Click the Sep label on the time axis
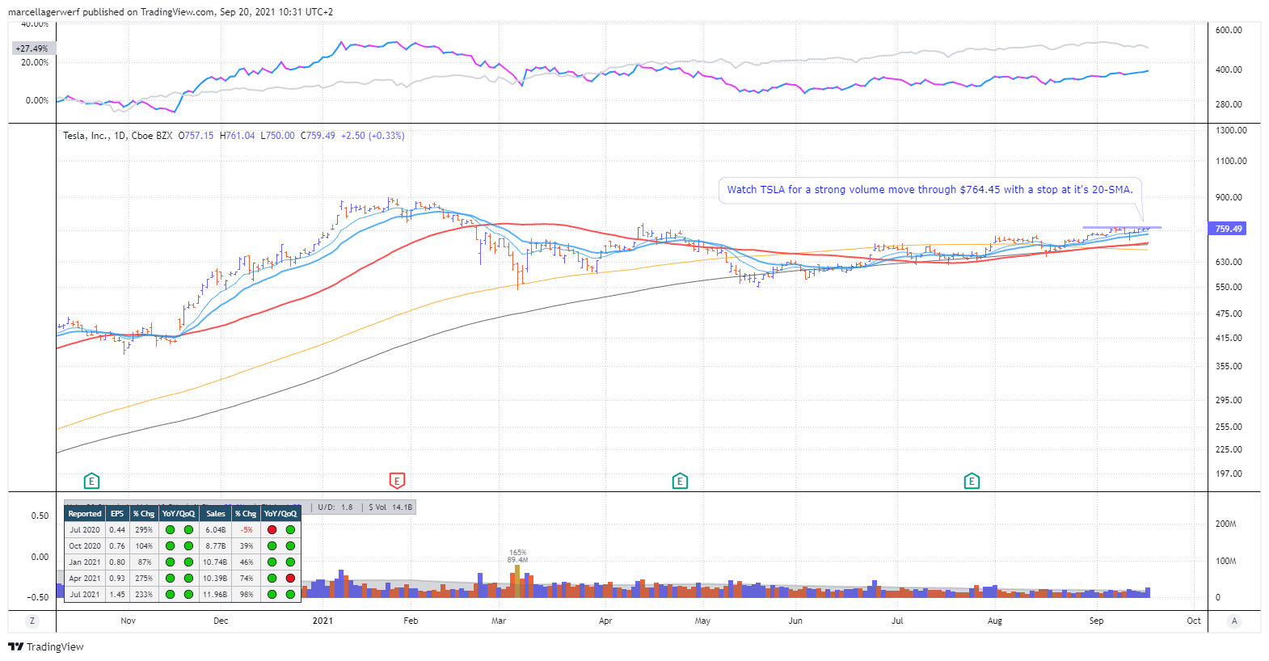 coord(1096,621)
